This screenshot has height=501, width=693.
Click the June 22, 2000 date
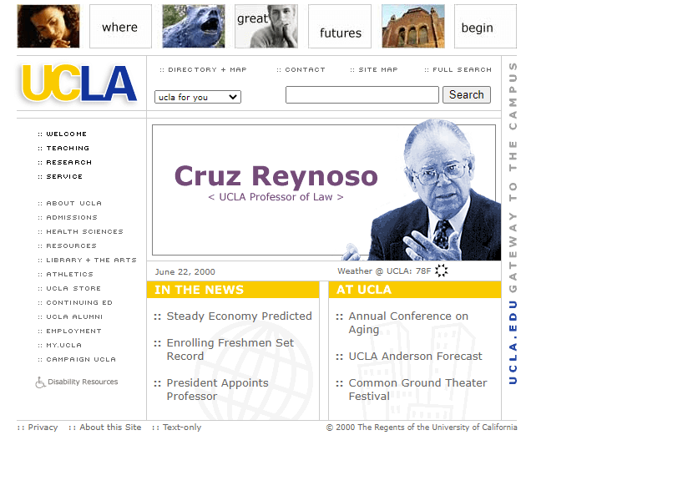(185, 272)
